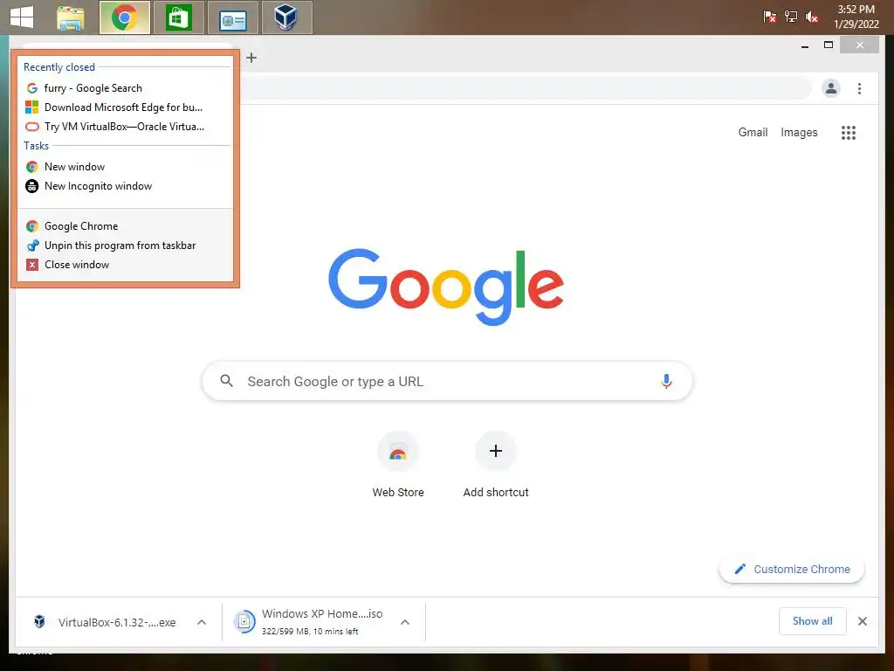This screenshot has width=894, height=671.
Task: Maximize the Chrome window
Action: pos(829,45)
